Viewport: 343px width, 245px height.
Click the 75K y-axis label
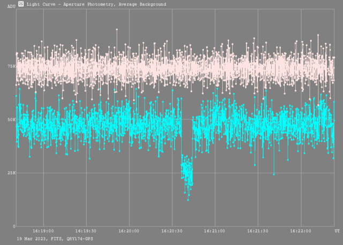coord(12,66)
